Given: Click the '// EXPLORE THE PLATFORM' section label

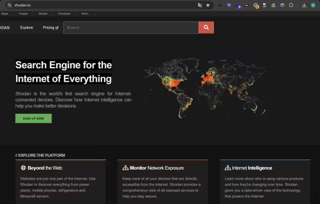Looking at the screenshot, I should (40, 155).
